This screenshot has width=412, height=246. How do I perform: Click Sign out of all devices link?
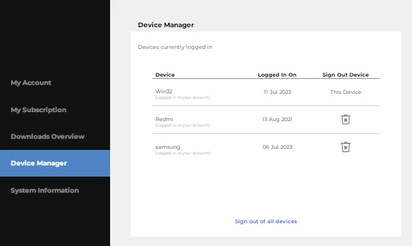click(266, 222)
